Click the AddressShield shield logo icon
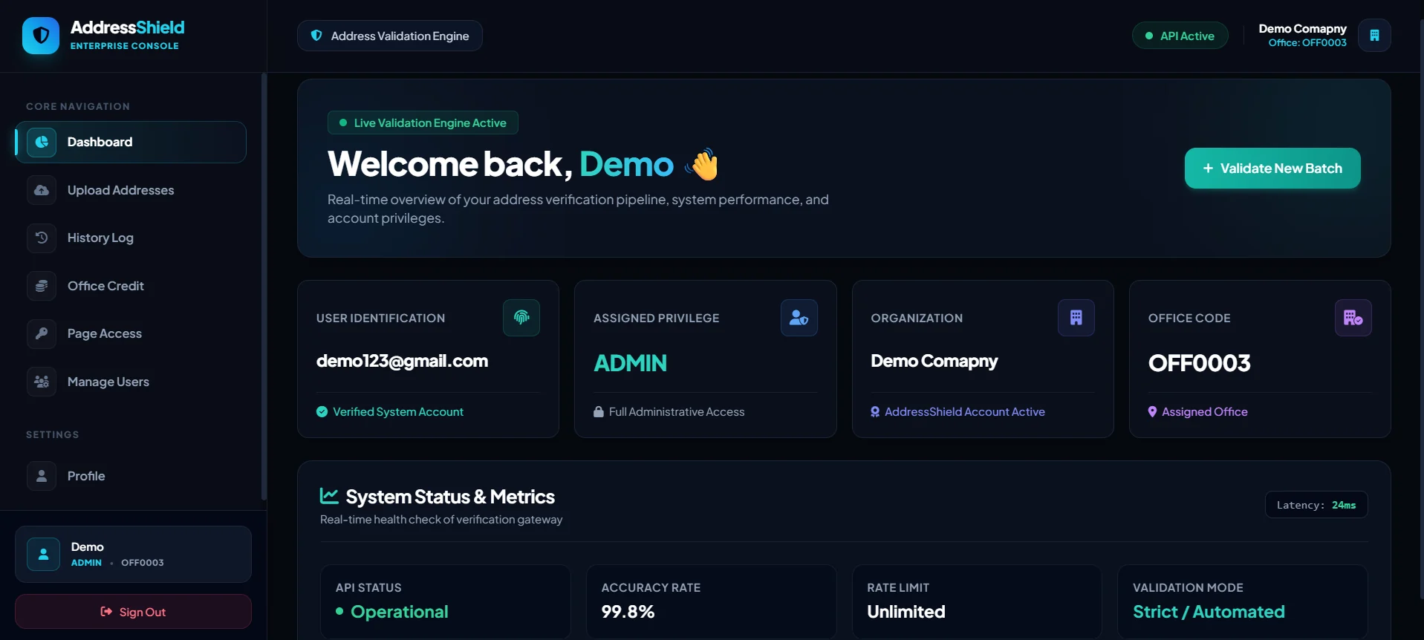The height and width of the screenshot is (640, 1424). click(x=41, y=36)
